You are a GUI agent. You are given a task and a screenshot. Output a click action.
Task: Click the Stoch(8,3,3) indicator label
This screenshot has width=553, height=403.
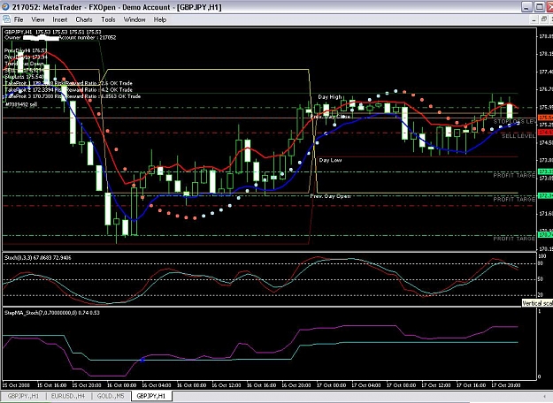pos(38,258)
